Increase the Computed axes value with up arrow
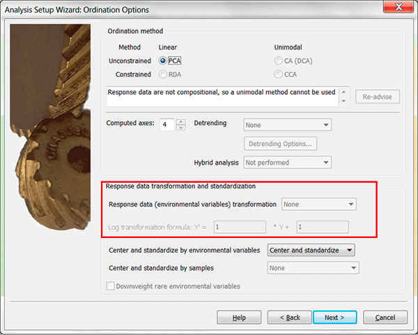 pos(181,121)
